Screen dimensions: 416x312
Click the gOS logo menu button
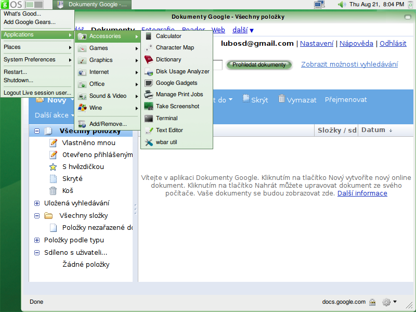pos(11,4)
